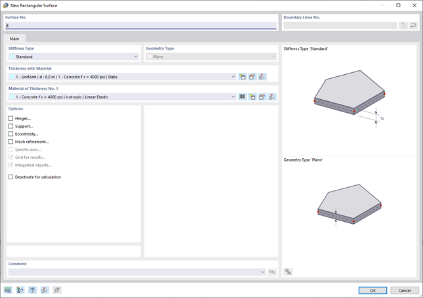The height and width of the screenshot is (298, 423).
Task: Click the graphic view settings icon below preview
Action: click(288, 272)
